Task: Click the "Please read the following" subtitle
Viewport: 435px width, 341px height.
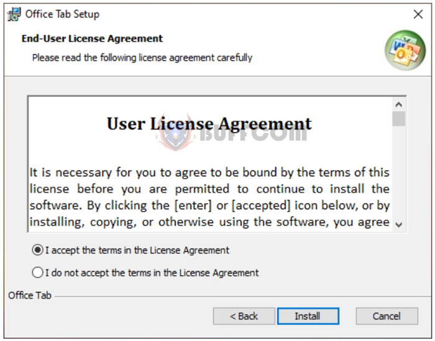Action: tap(142, 58)
